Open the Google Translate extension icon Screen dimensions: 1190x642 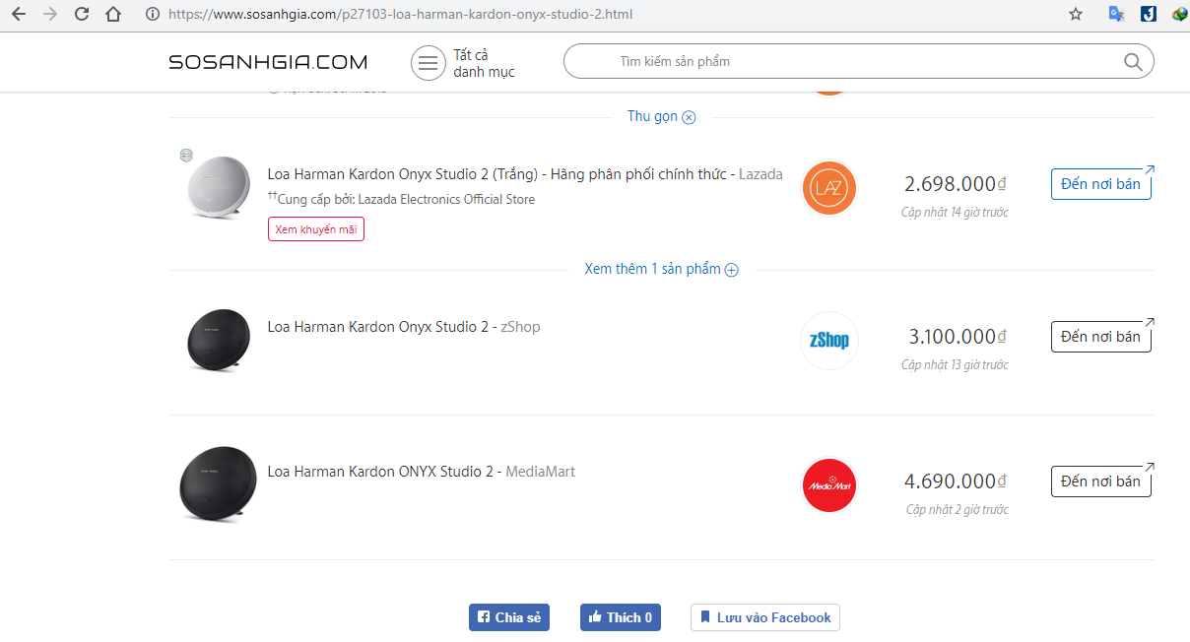[1116, 15]
